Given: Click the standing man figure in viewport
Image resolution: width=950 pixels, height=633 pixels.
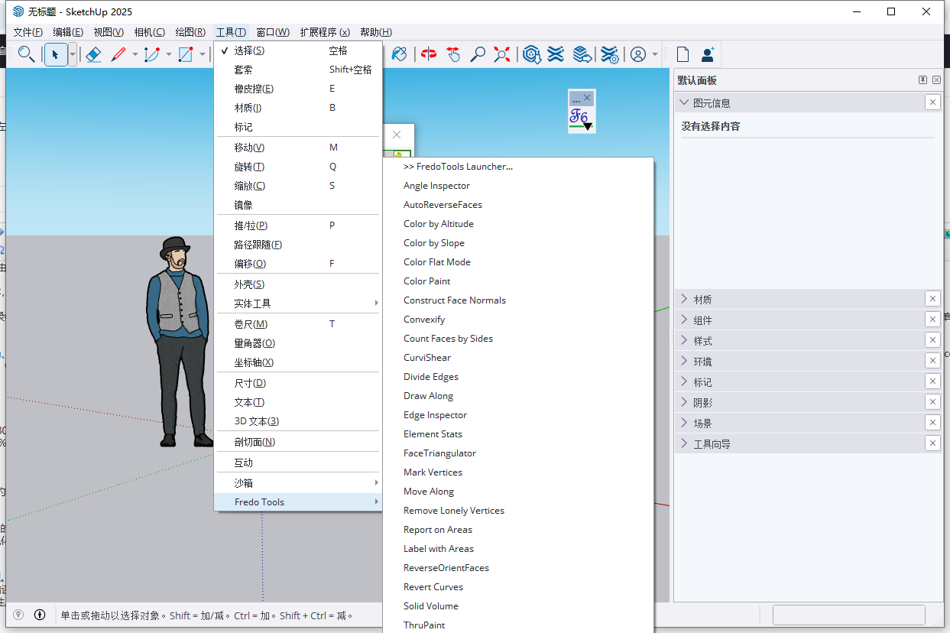Looking at the screenshot, I should [179, 342].
